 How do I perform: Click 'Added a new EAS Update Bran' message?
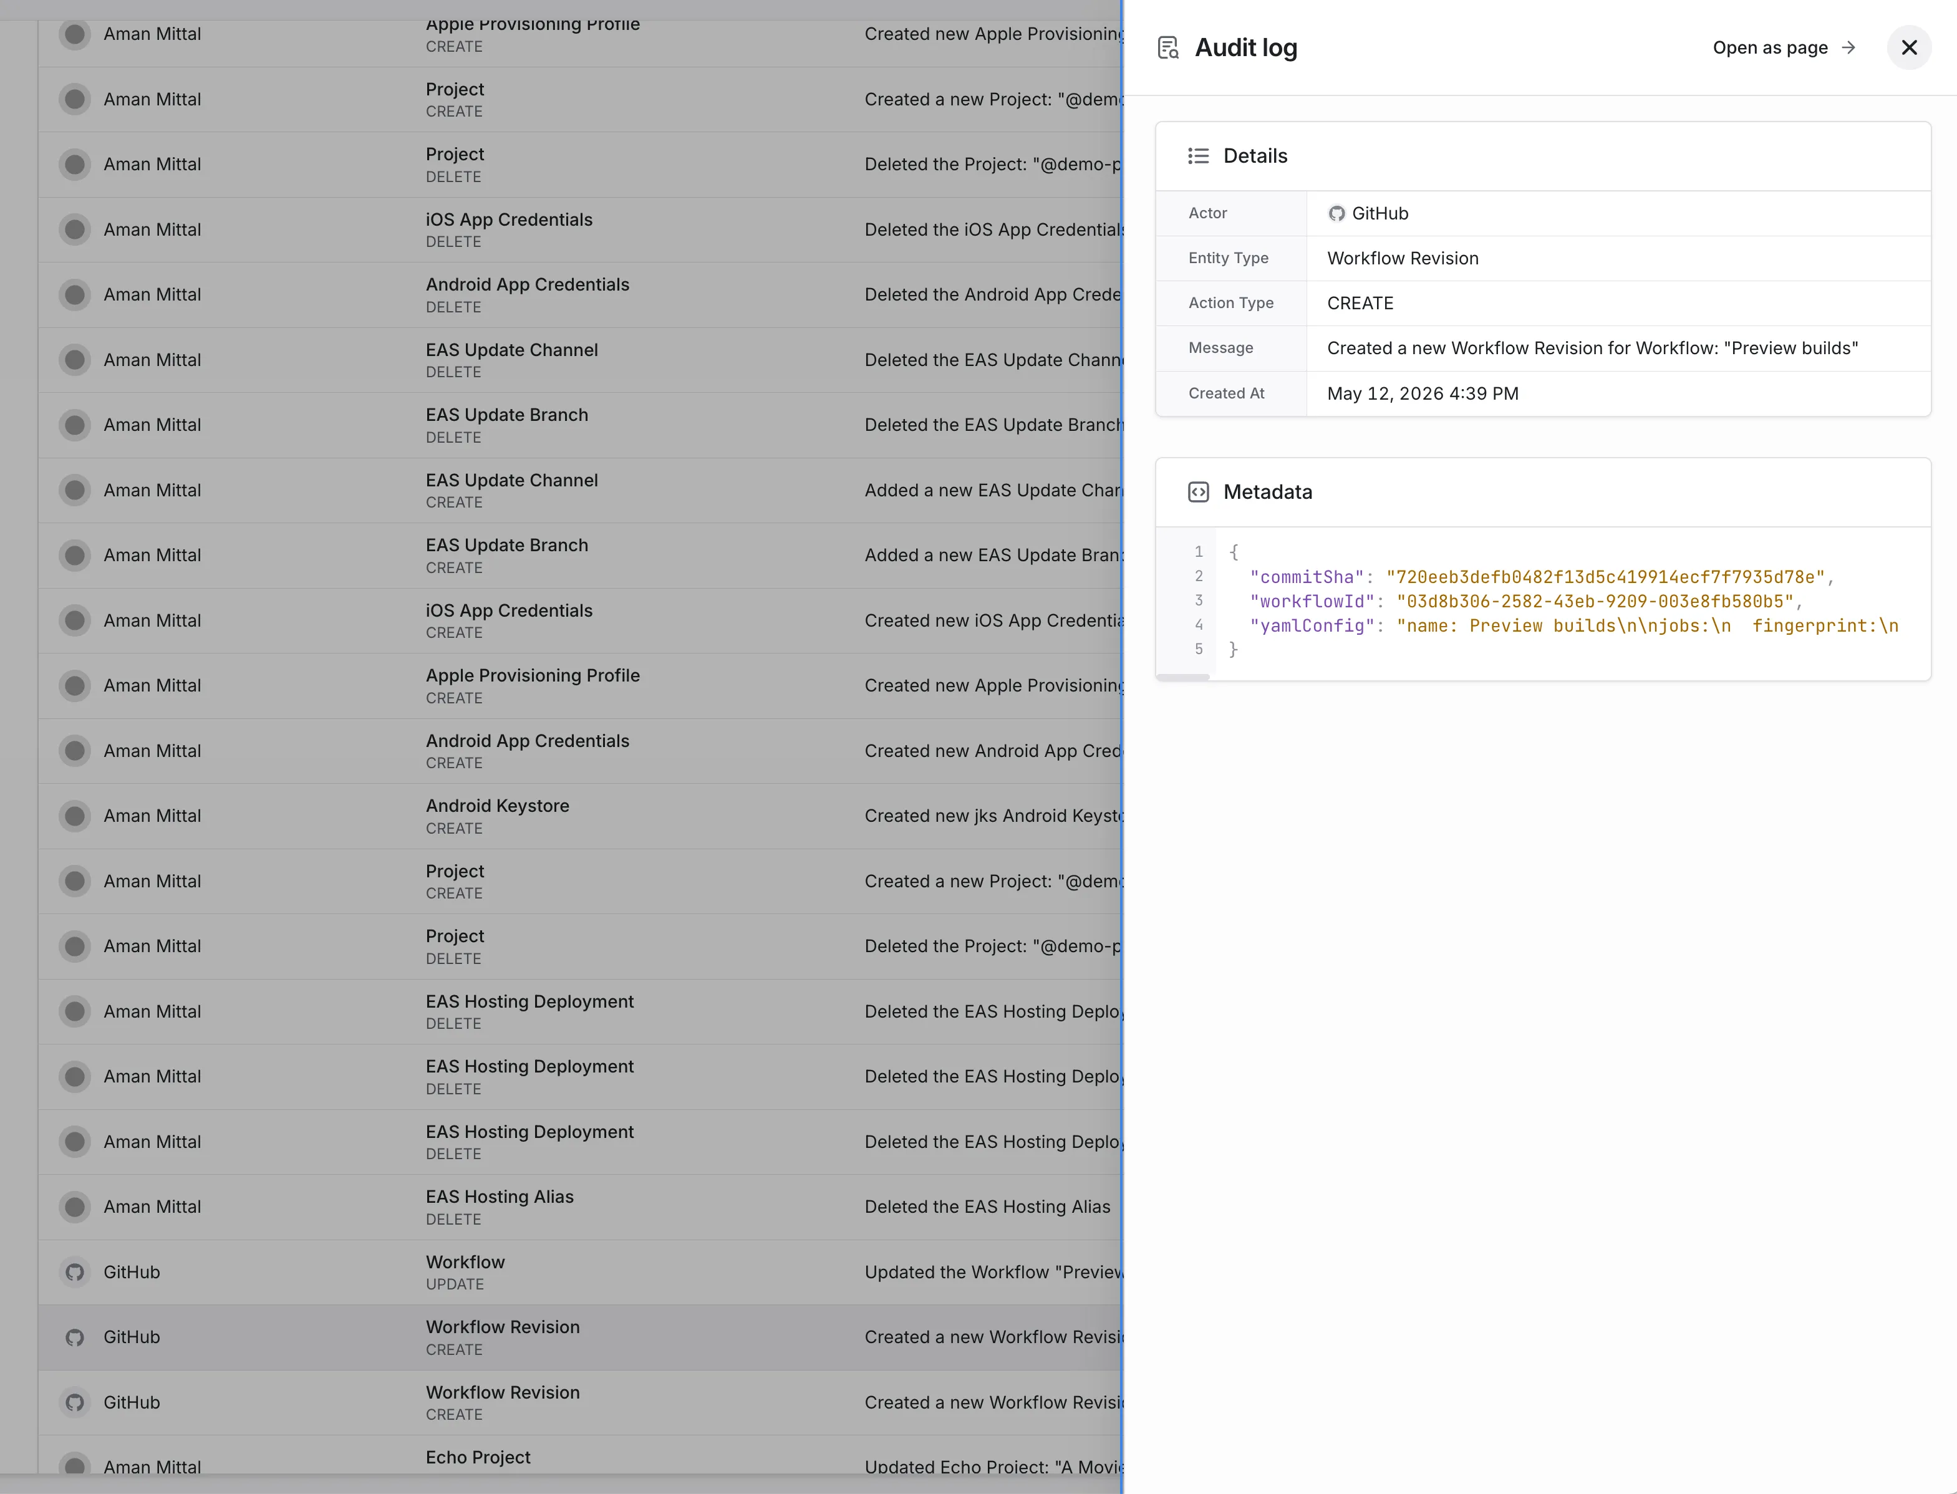click(x=993, y=555)
